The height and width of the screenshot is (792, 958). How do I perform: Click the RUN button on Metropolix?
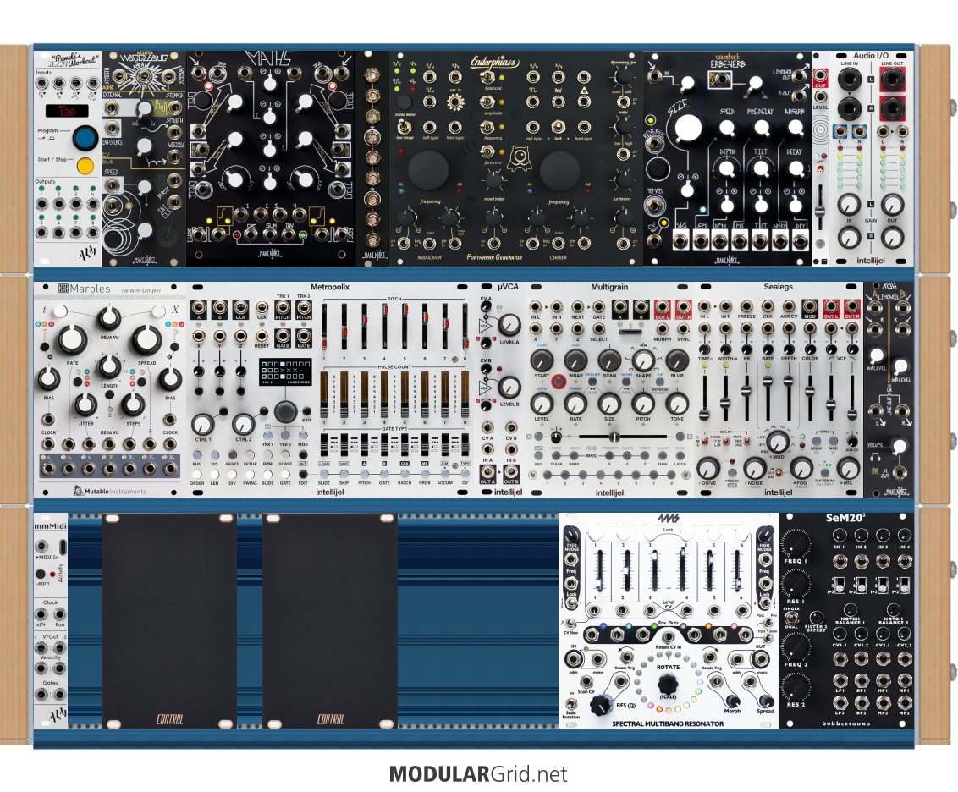(x=196, y=456)
